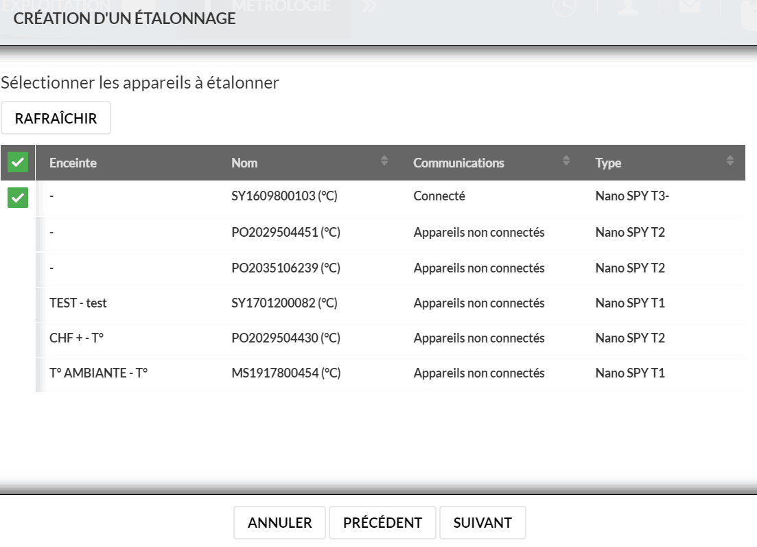This screenshot has height=547, width=757.
Task: Click the MS1917800454 device name
Action: (x=286, y=373)
